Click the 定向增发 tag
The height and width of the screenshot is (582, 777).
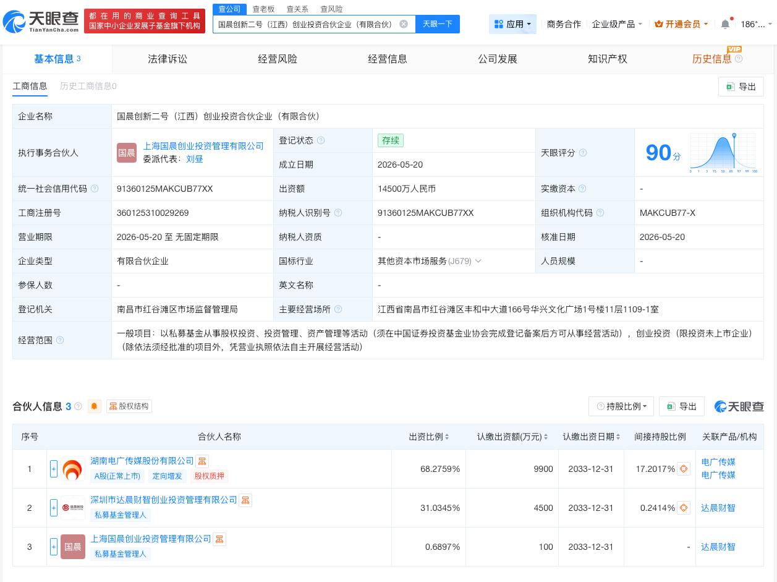[168, 476]
